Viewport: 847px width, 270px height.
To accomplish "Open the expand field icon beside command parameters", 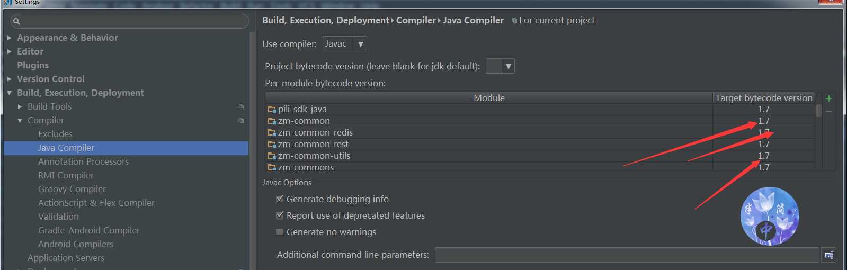I will (829, 255).
